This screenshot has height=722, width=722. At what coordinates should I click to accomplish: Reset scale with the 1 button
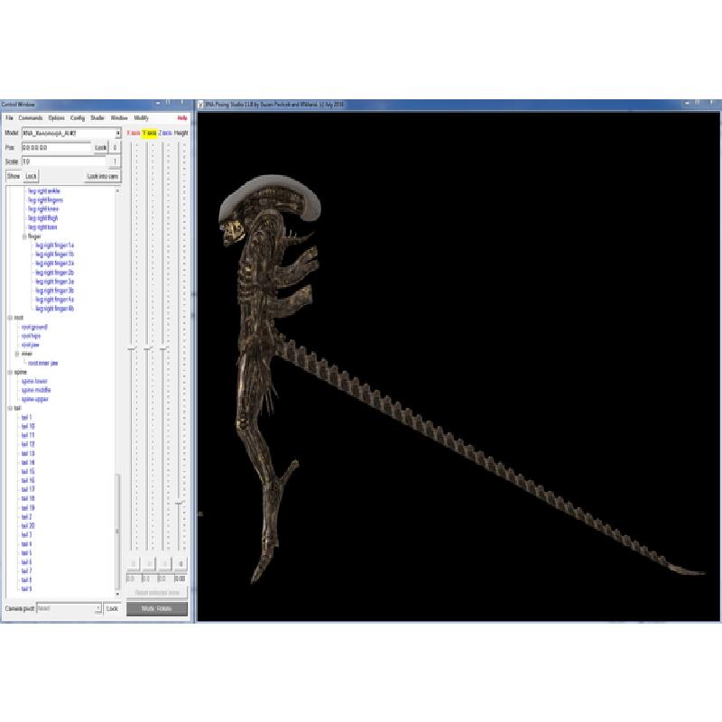[115, 162]
